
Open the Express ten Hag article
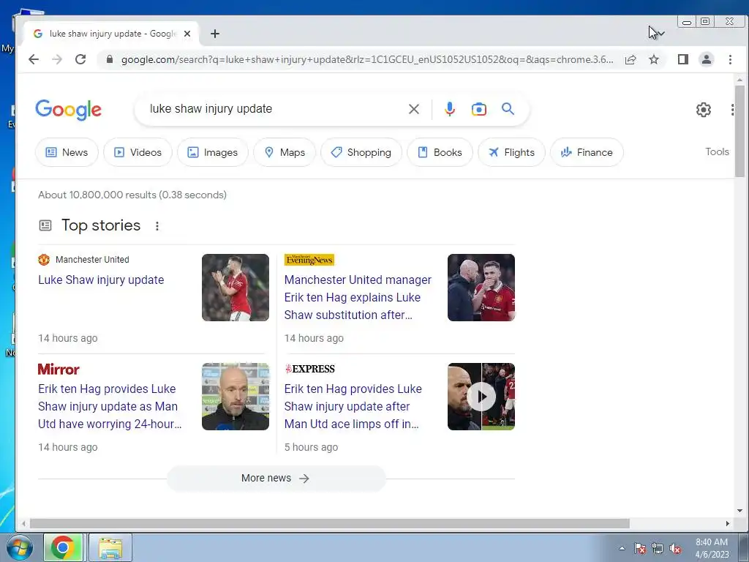[353, 406]
